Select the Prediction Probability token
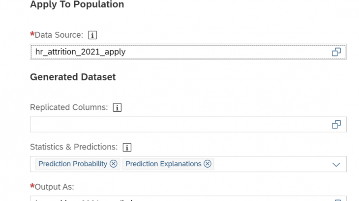 pyautogui.click(x=73, y=164)
